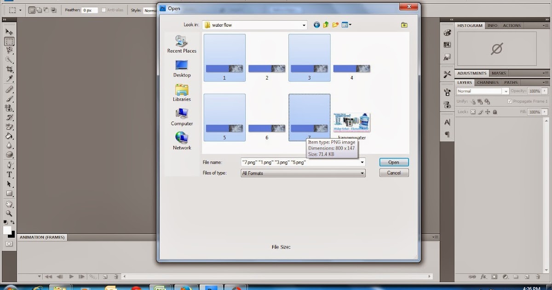Viewport: 552px width, 290px height.
Task: Click the trash icon in Layers panel
Action: [x=538, y=277]
